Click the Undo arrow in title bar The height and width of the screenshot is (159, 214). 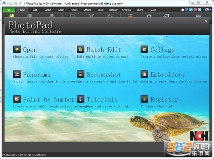[x=16, y=4]
